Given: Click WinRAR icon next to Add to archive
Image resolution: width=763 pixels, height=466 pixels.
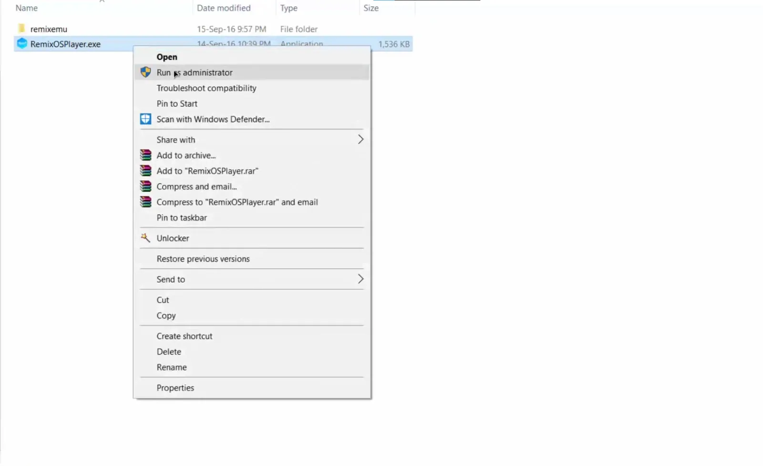Looking at the screenshot, I should tap(145, 155).
